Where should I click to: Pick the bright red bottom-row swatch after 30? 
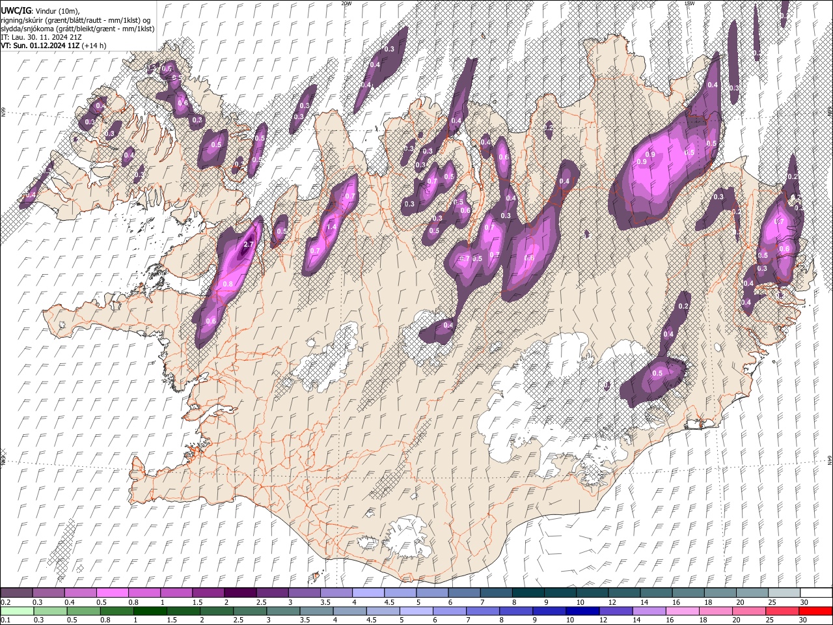[x=815, y=611]
